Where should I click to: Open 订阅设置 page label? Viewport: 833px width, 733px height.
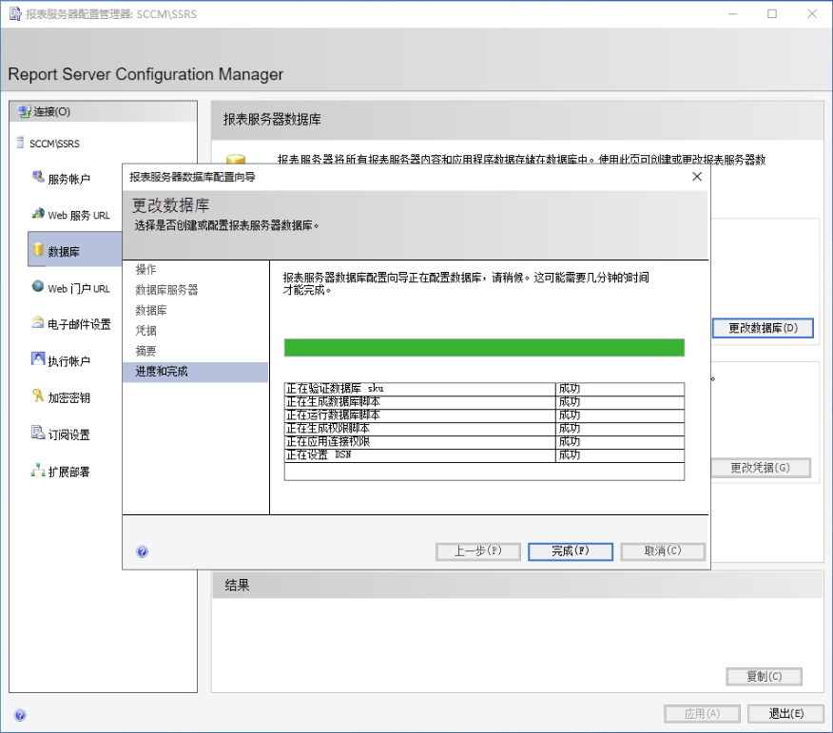[x=68, y=434]
